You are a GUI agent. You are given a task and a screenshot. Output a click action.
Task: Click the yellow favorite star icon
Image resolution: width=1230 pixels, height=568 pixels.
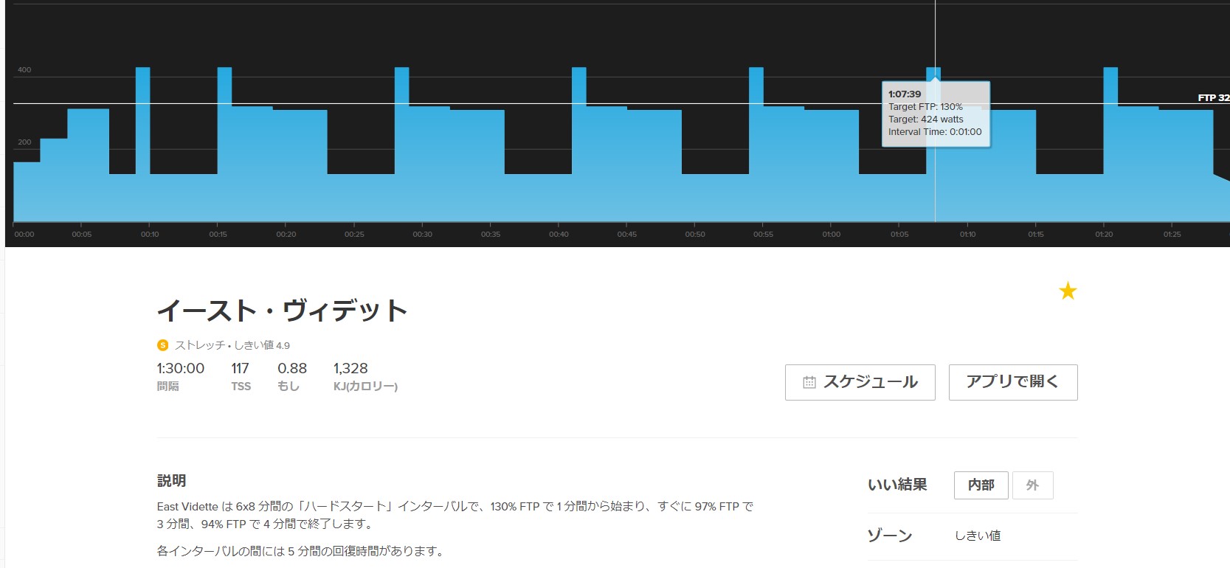1068,291
